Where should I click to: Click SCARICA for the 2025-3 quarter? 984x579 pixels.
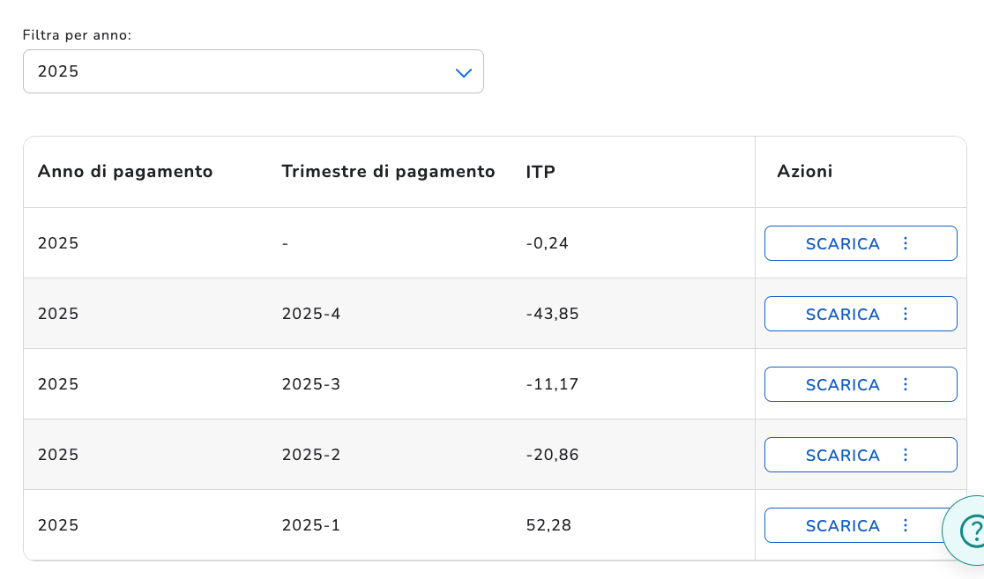coord(842,384)
